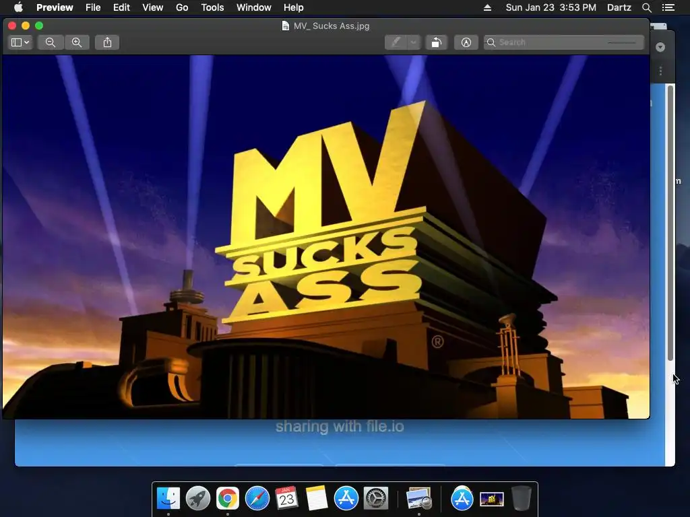Click the eject icon in menu bar
The height and width of the screenshot is (517, 690).
click(x=488, y=7)
